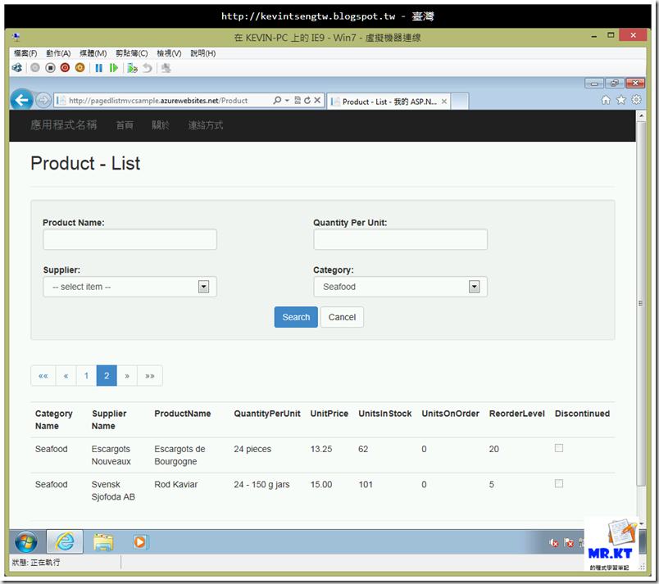
Task: Click 首頁 nav link
Action: tap(125, 125)
